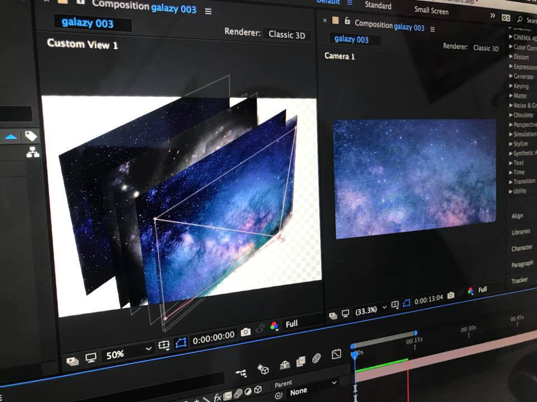Toggle mask visibility in the Camera 1 viewer
The width and height of the screenshot is (537, 402).
coord(407,303)
